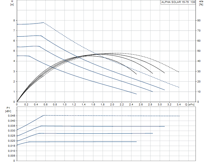
Task: Select the 3,0 tick on flow axis
Action: (x=160, y=105)
